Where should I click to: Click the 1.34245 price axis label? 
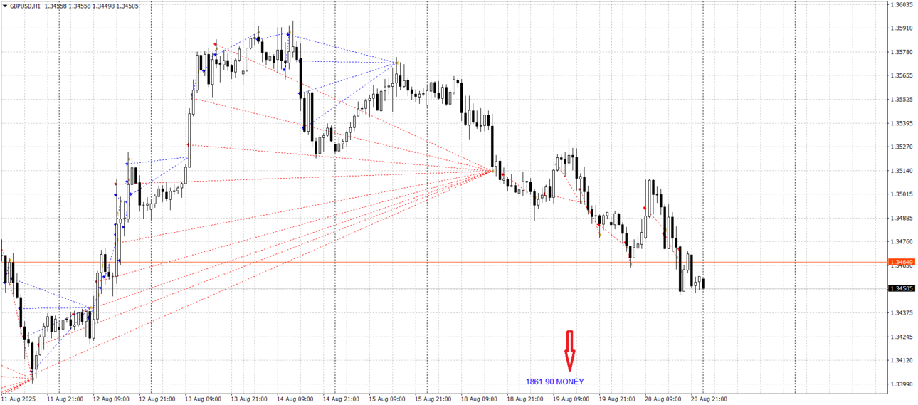pos(902,337)
